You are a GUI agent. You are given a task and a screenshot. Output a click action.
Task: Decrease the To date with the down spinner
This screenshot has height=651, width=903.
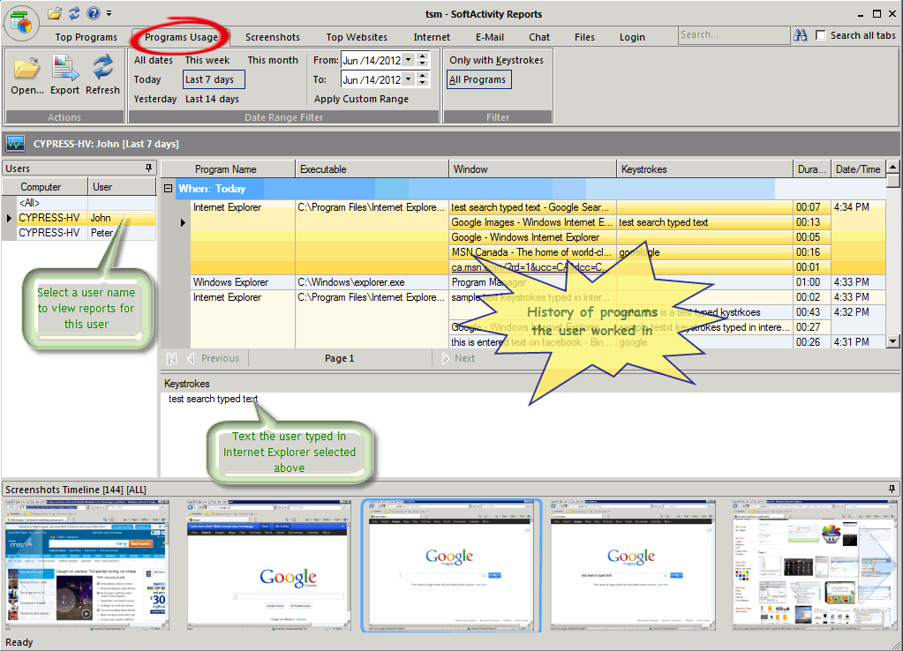coord(423,83)
